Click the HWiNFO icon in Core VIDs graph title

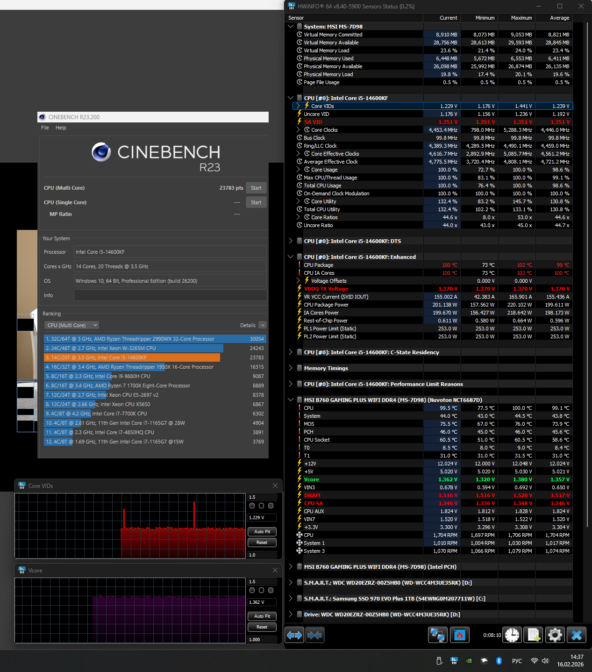(22, 486)
